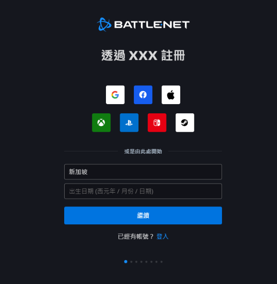Select the seventh step indicator dot
This screenshot has width=277, height=284.
tap(156, 262)
